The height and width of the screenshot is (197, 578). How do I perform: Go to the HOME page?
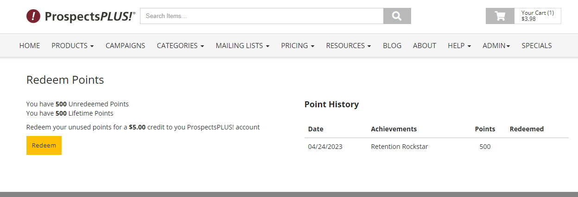[x=30, y=45]
